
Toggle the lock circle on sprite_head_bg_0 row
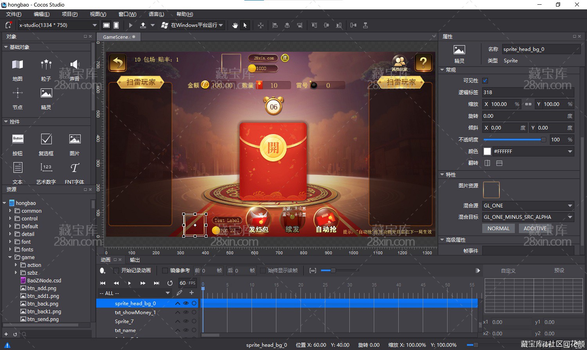coord(194,303)
